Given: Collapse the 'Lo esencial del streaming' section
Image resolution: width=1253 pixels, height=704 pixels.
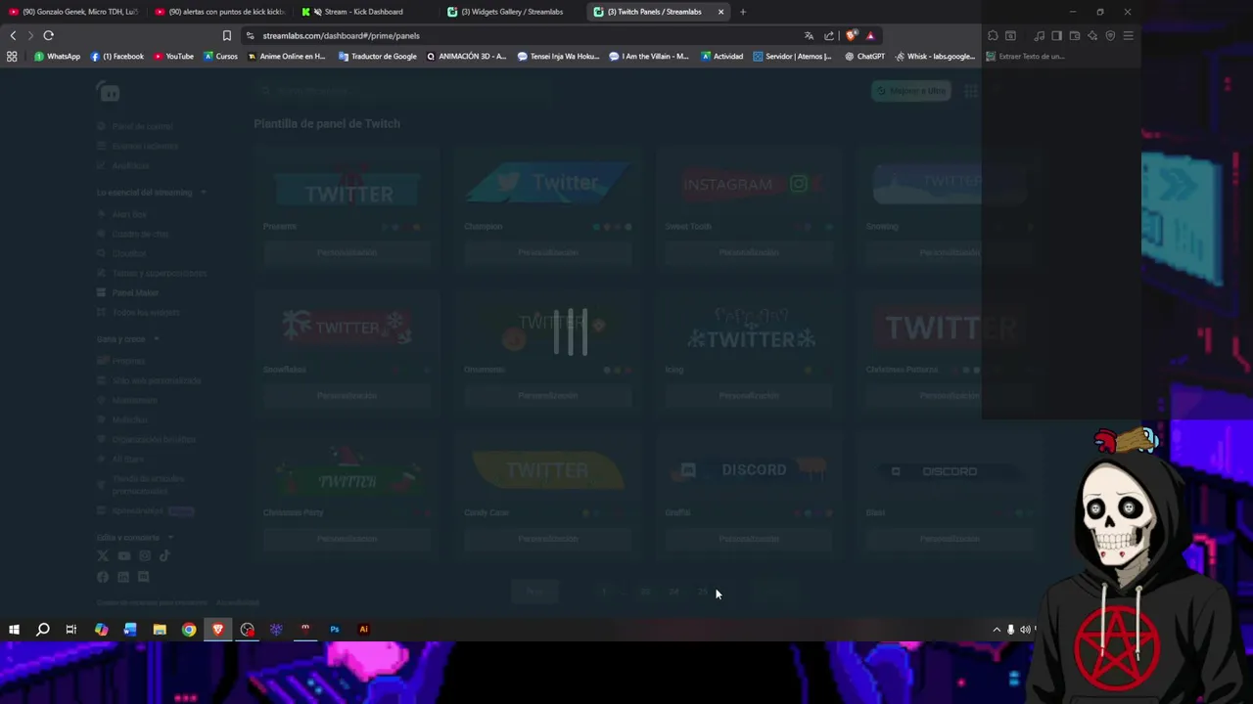Looking at the screenshot, I should [204, 193].
